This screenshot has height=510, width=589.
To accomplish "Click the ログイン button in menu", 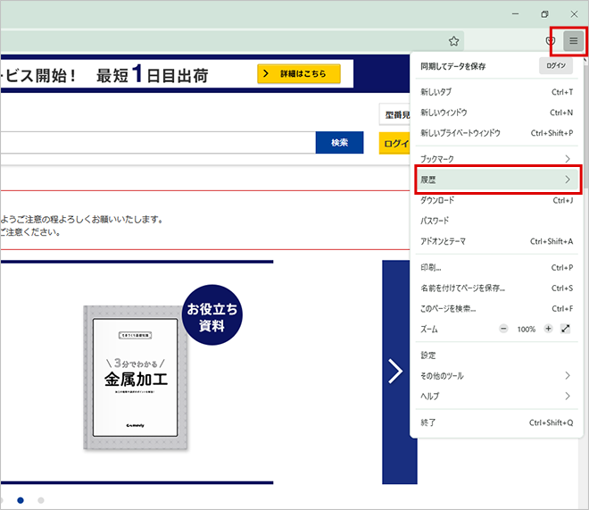I will point(556,66).
